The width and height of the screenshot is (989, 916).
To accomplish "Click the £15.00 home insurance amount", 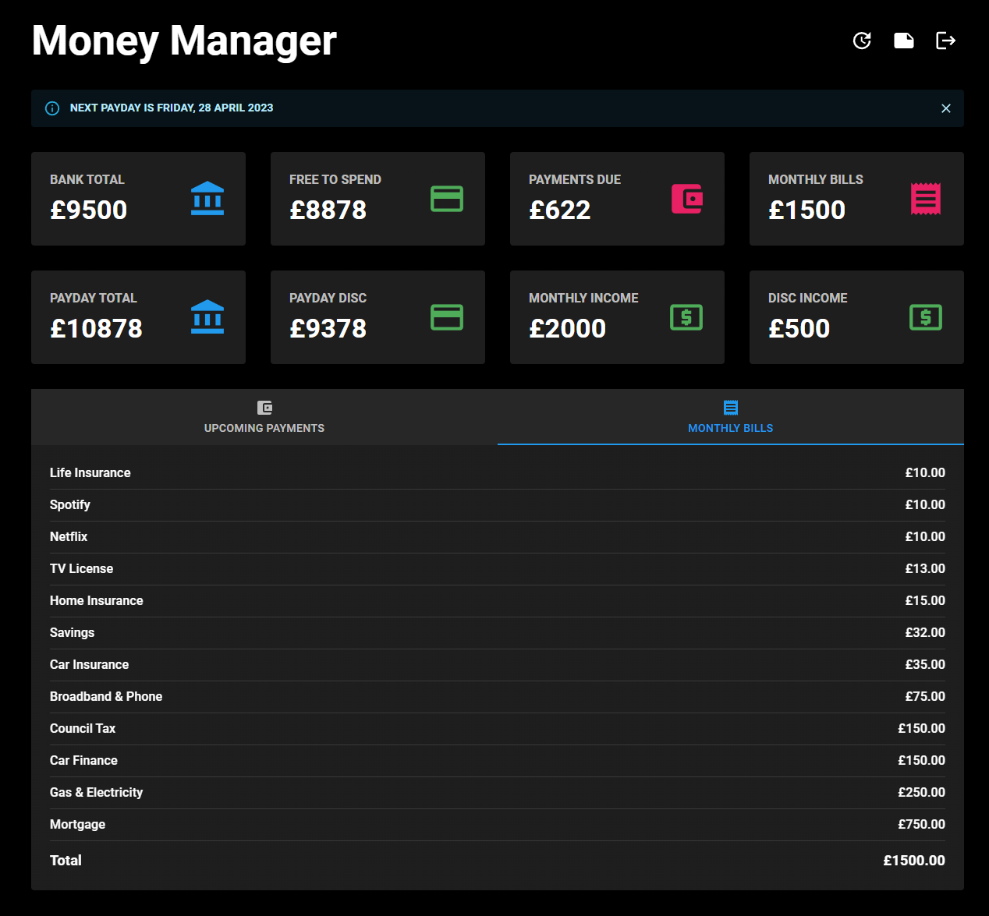I will click(x=925, y=601).
